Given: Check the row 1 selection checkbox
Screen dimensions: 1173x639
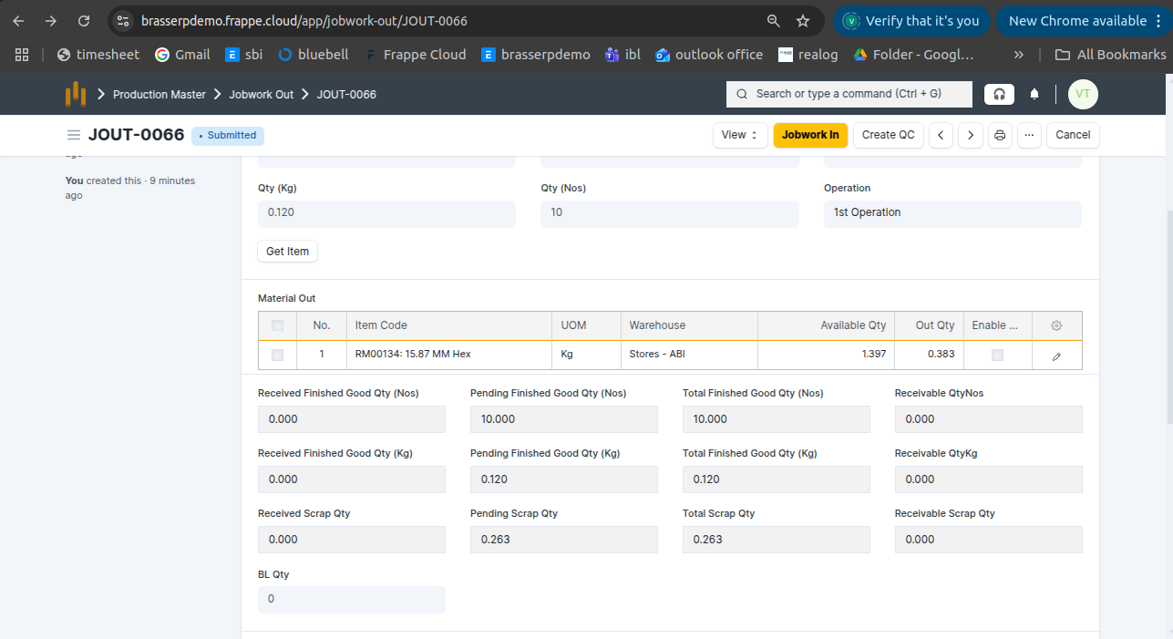Looking at the screenshot, I should tap(278, 355).
